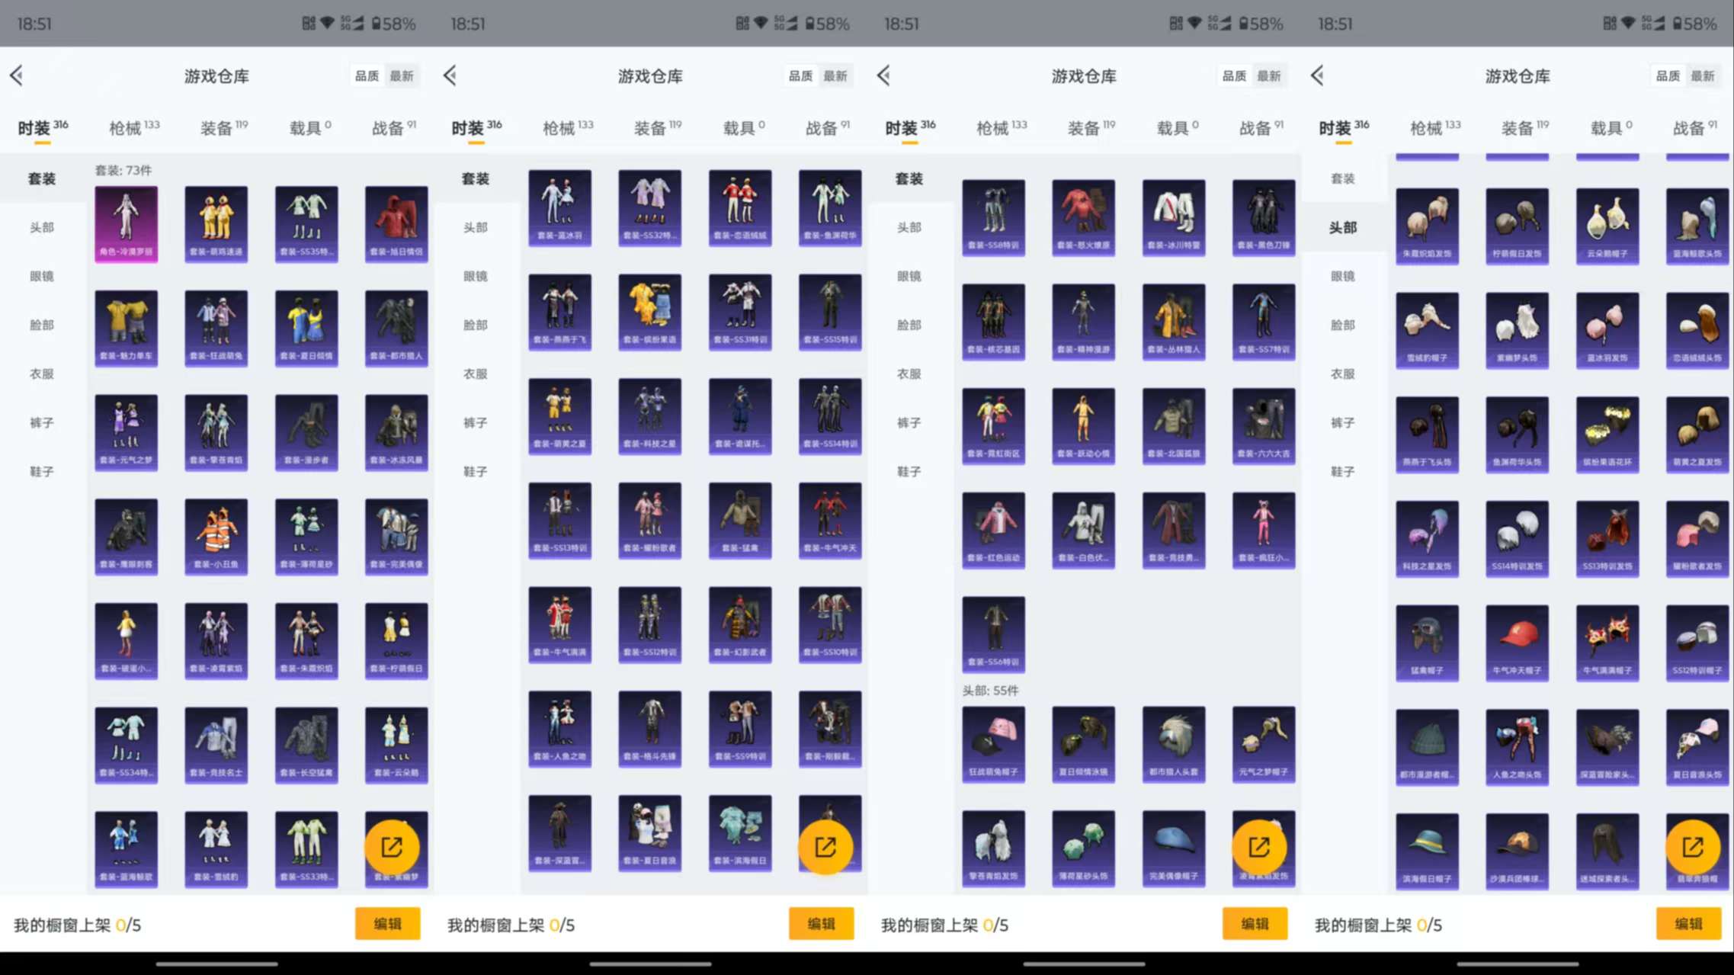1734x975 pixels.
Task: Select the 套装-旭日情侣 red outfit
Action: (x=396, y=223)
